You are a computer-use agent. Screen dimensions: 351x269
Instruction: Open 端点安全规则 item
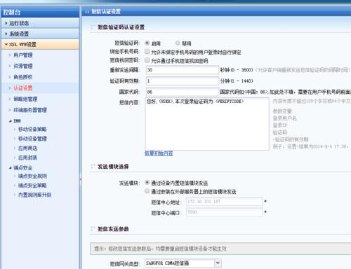pyautogui.click(x=32, y=176)
